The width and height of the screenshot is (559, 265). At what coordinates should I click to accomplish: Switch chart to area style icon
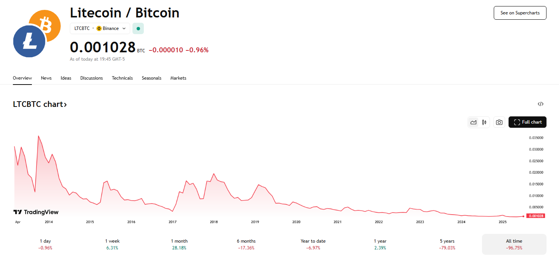tap(473, 122)
